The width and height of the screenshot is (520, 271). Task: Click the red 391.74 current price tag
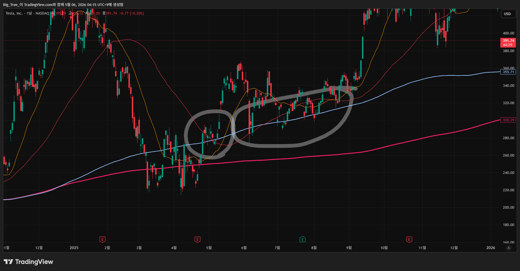click(x=508, y=43)
